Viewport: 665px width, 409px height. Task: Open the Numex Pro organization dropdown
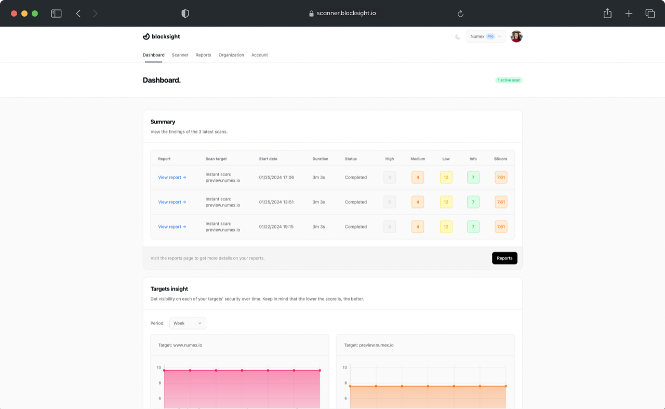pos(486,36)
